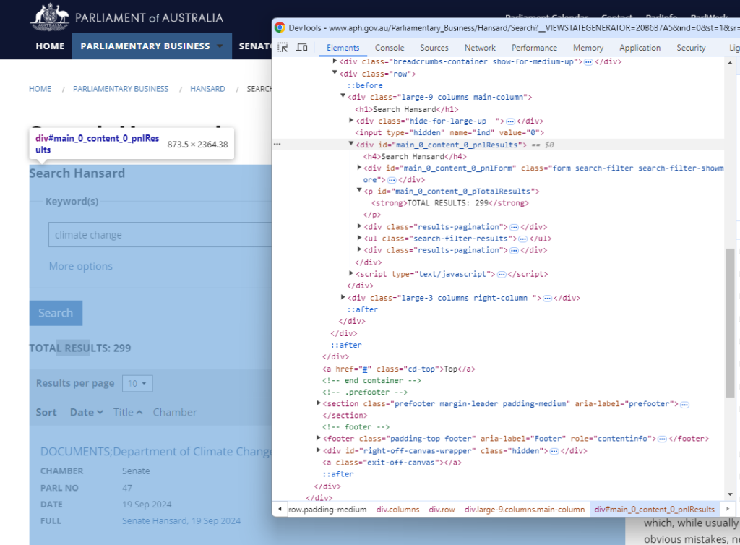Click the Elements panel vertical scrollbar thumb
This screenshot has width=740, height=545.
729,322
